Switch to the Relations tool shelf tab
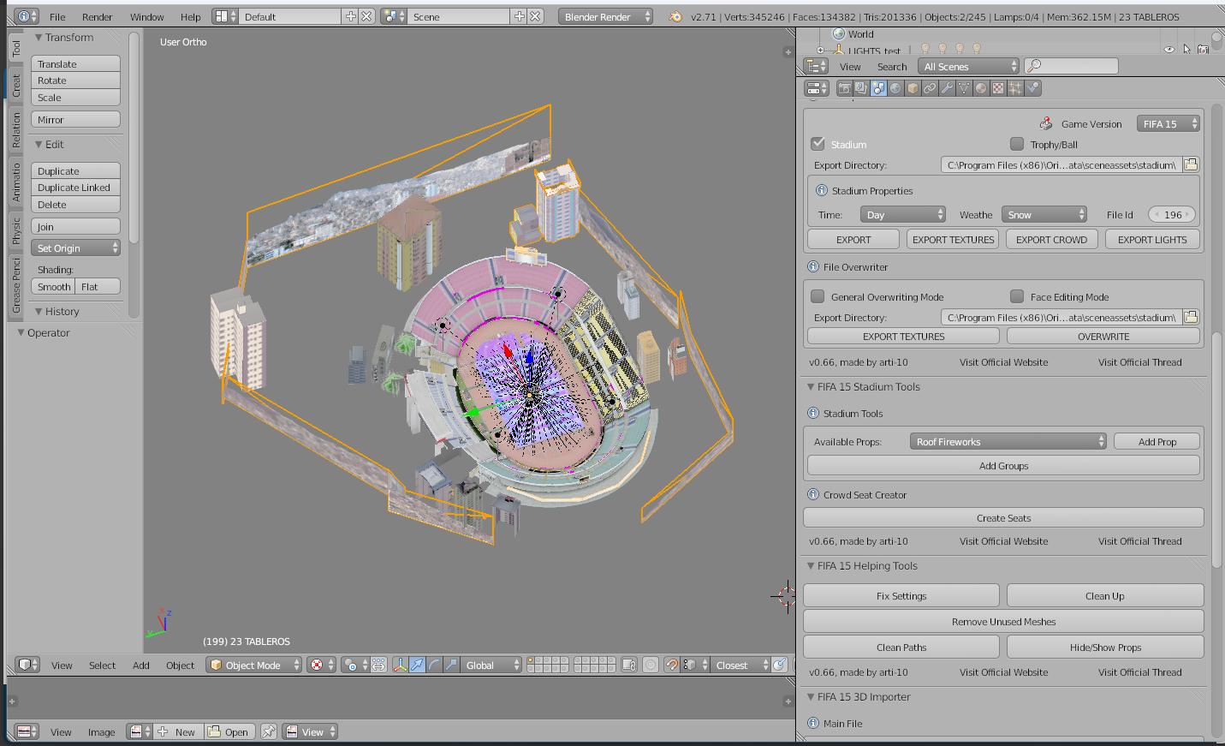The height and width of the screenshot is (746, 1225). [x=15, y=130]
